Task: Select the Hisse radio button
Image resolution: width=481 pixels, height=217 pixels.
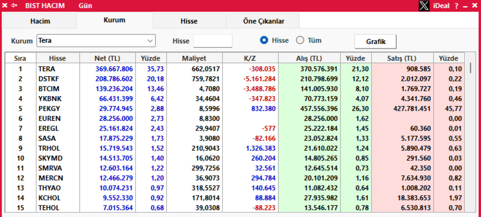Action: (x=264, y=40)
